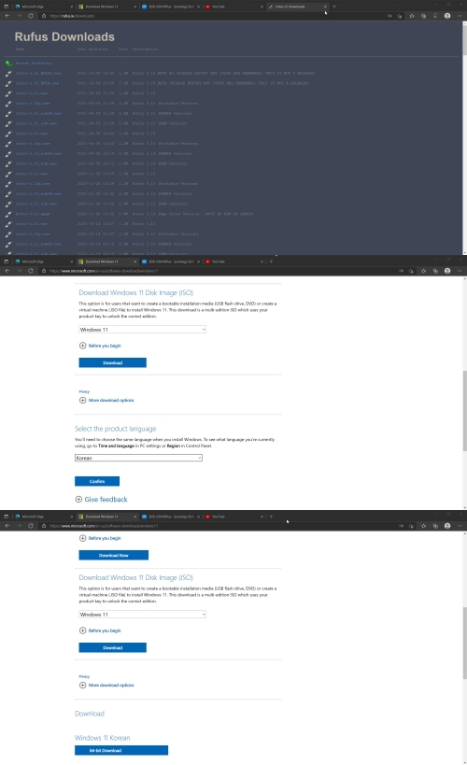This screenshot has height=765, width=467.
Task: Open profile icon in bottom 64-bit Download window
Action: (447, 526)
